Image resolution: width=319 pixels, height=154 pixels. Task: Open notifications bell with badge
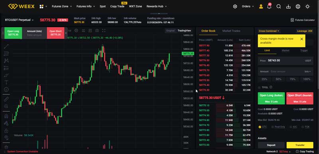[x=269, y=6]
